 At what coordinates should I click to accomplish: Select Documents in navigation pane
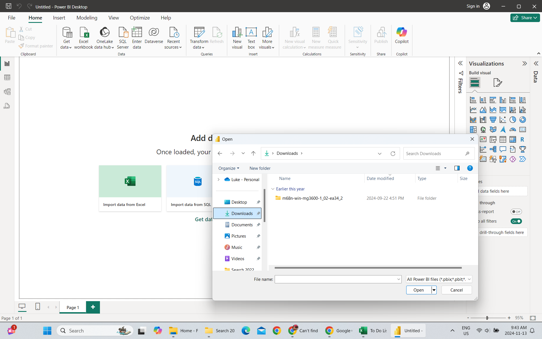[x=242, y=225]
